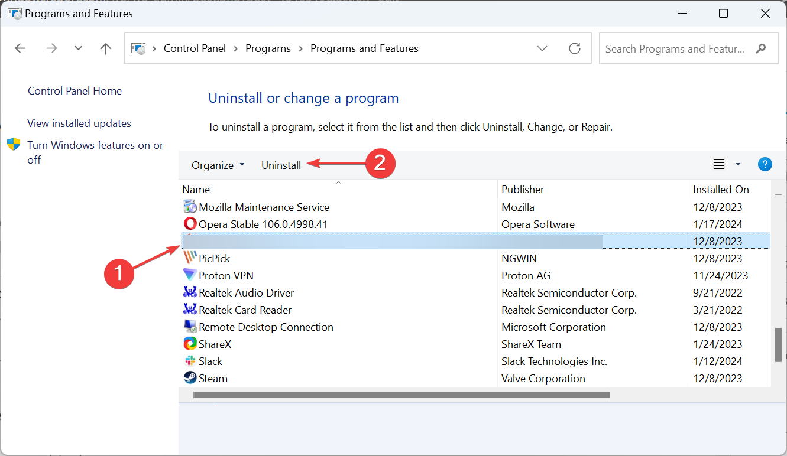Open the Organize menu
787x456 pixels.
[x=218, y=165]
